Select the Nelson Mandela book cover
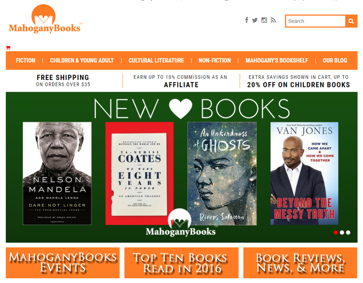This screenshot has height=283, width=363. coord(57,174)
